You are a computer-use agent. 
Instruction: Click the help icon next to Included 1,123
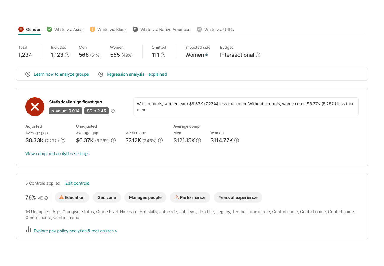[x=67, y=55]
